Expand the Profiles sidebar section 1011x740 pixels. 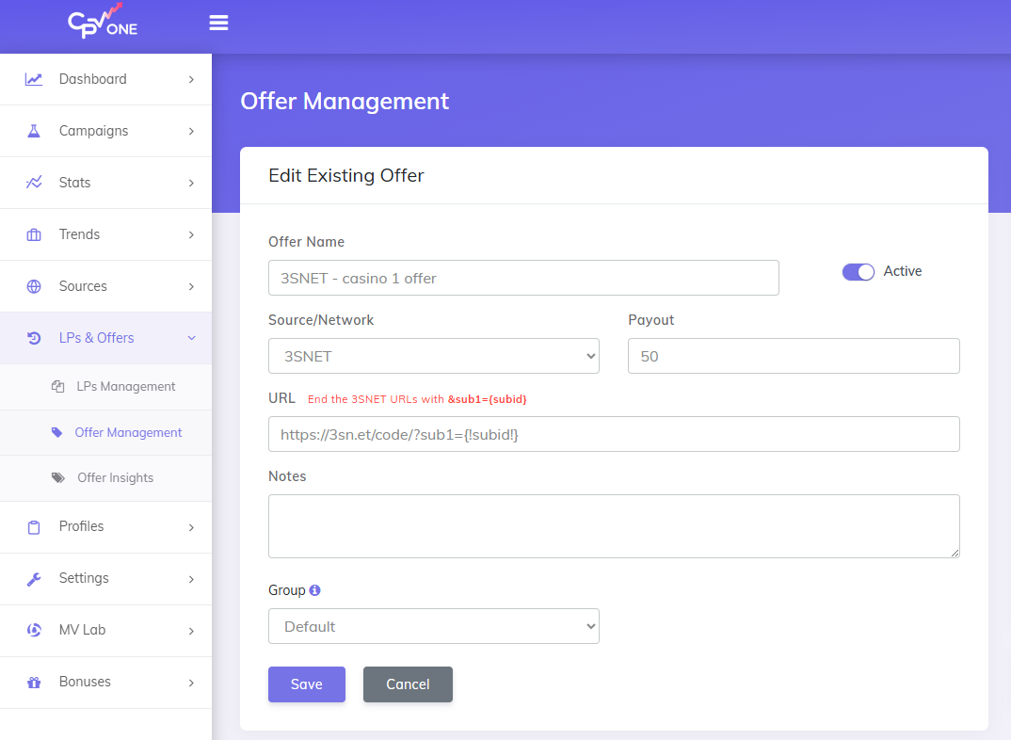[105, 526]
